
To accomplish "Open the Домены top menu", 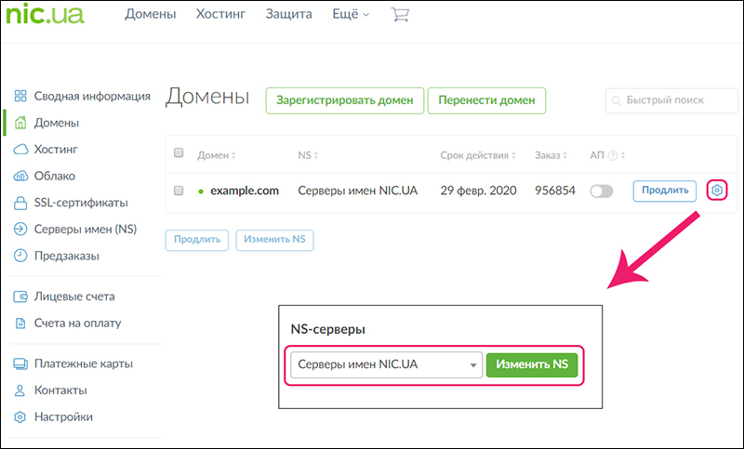I will [x=152, y=14].
